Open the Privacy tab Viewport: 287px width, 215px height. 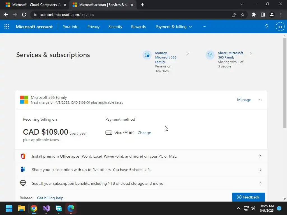click(x=93, y=27)
